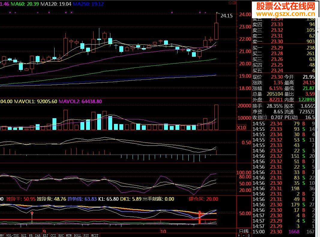Click the 内盘 122893 value
This screenshot has width=320, height=237.
[307, 100]
